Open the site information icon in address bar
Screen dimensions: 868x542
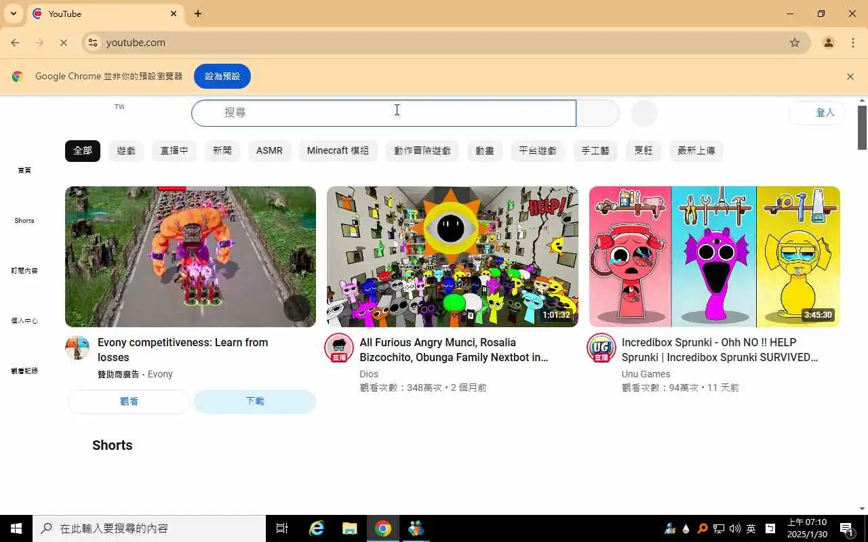click(x=93, y=43)
